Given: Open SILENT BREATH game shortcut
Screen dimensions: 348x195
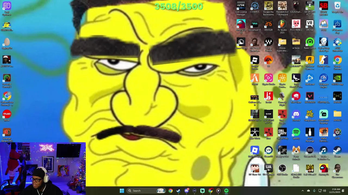Looking at the screenshot, I should click(x=324, y=9).
